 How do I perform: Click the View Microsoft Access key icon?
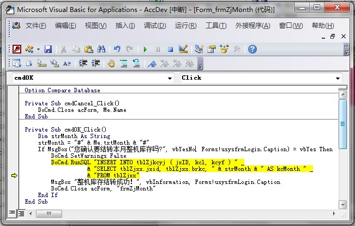click(17, 49)
